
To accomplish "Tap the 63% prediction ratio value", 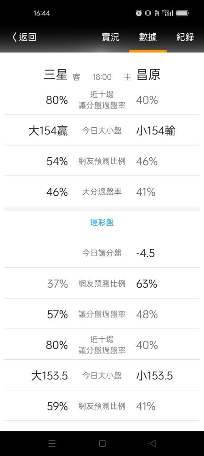I will coord(147,284).
